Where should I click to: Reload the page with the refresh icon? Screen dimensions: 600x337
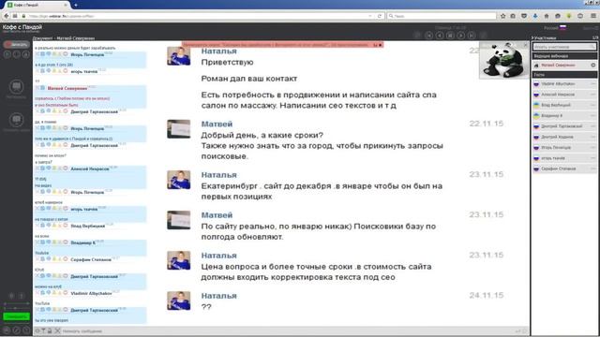coord(379,16)
